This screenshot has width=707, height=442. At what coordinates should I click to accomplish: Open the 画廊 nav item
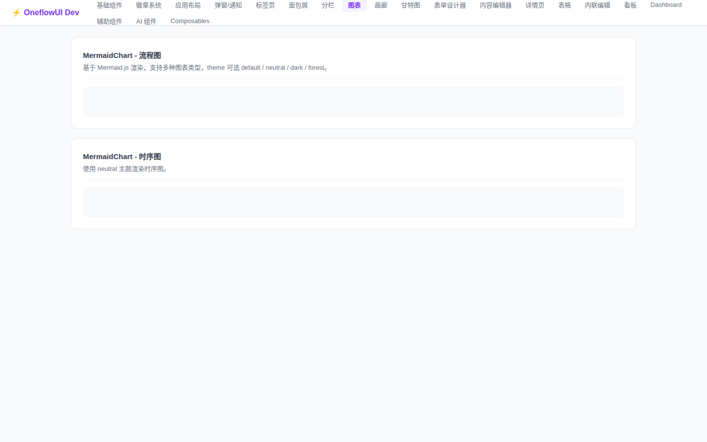pyautogui.click(x=381, y=5)
